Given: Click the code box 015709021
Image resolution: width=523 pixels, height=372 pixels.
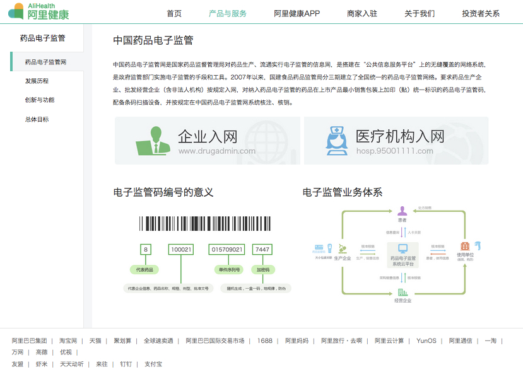Looking at the screenshot, I should (227, 249).
